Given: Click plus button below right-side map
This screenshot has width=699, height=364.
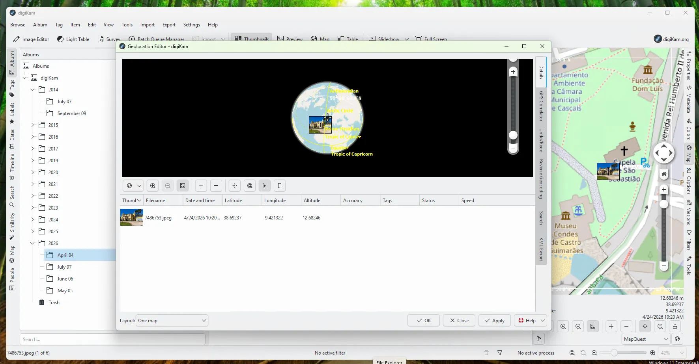Looking at the screenshot, I should tap(611, 326).
